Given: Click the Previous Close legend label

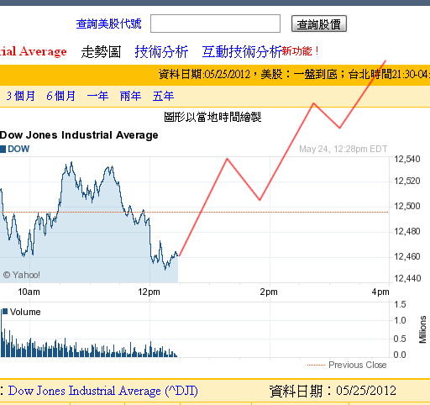Looking at the screenshot, I should pyautogui.click(x=358, y=365).
